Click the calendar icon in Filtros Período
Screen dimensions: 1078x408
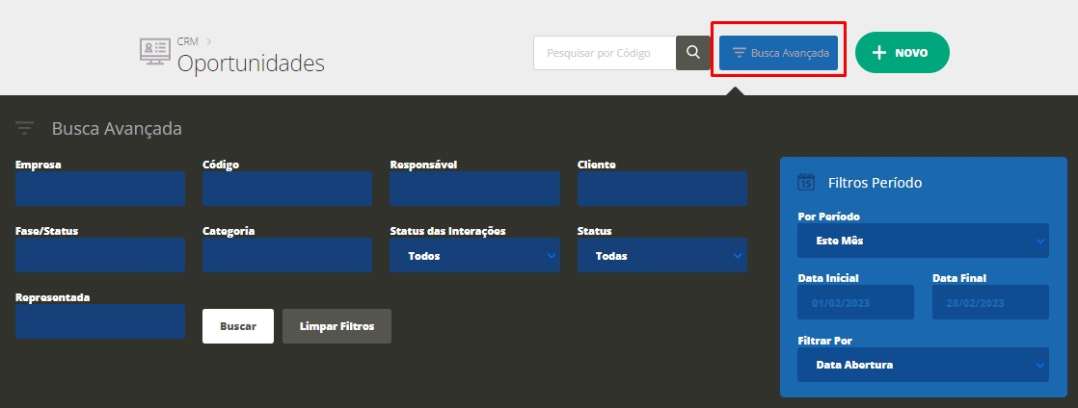click(x=807, y=182)
